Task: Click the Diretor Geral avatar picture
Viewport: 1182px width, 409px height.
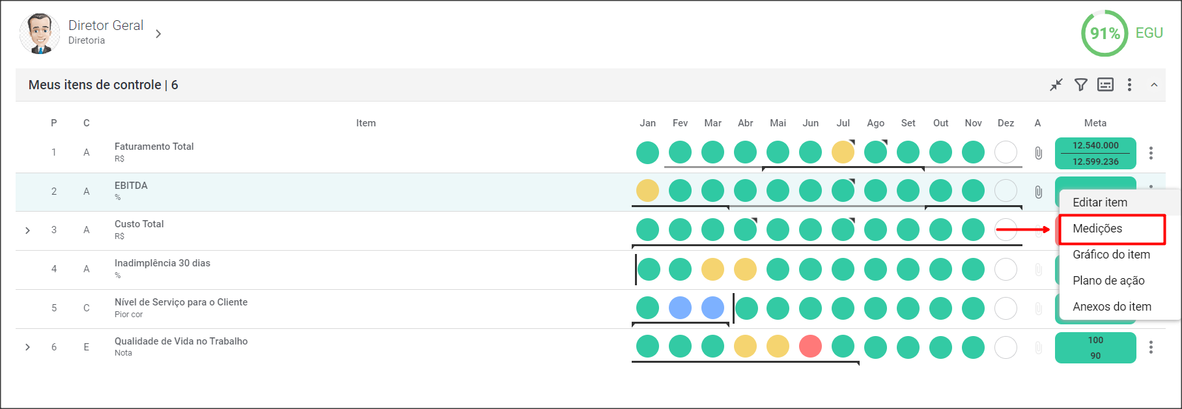Action: (x=40, y=33)
